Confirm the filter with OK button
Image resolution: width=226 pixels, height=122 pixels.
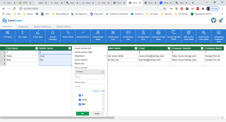pos(83,113)
